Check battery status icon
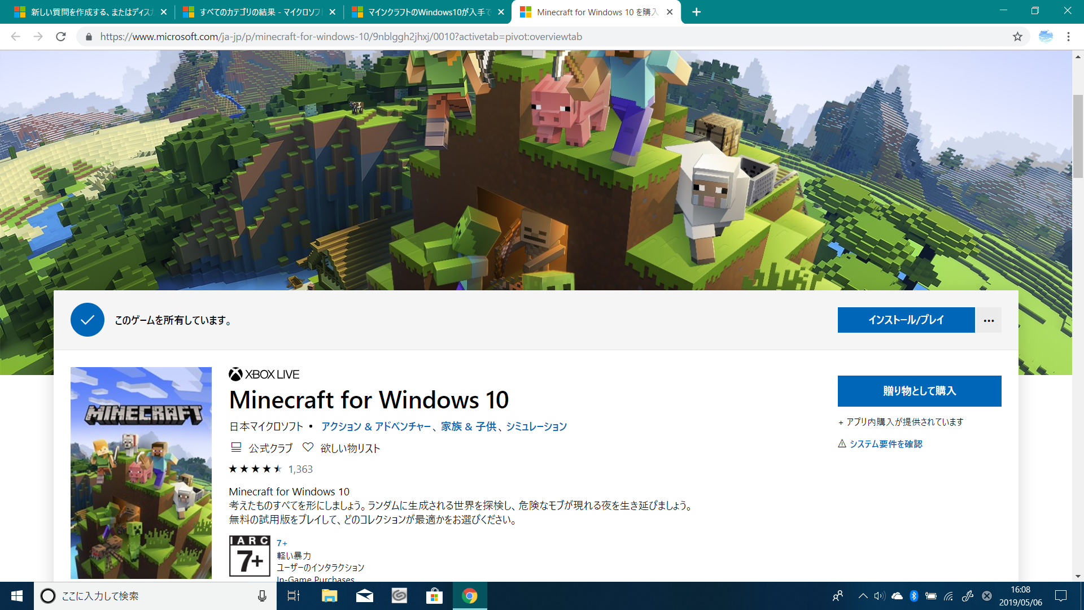The width and height of the screenshot is (1084, 610). point(931,596)
